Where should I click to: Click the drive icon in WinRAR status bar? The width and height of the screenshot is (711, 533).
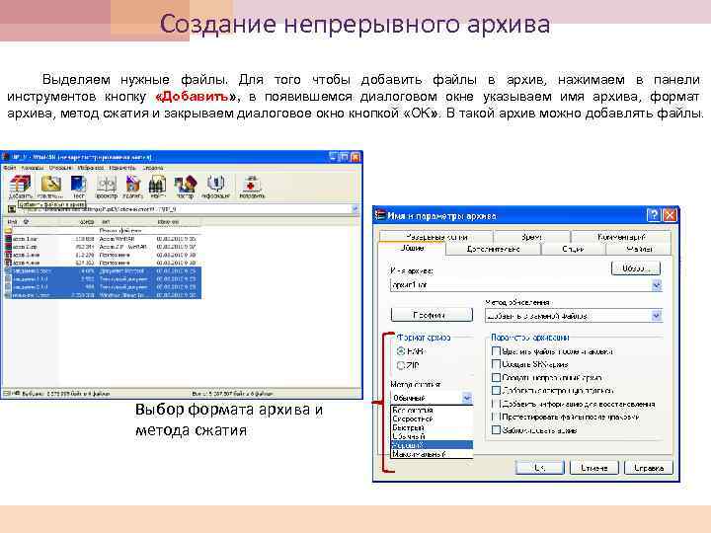click(8, 394)
